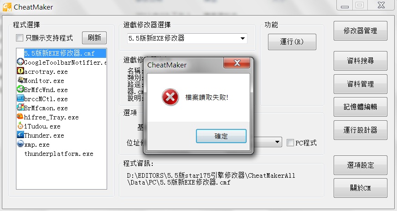Select the Thunder.exe blue bird icon

[20, 134]
